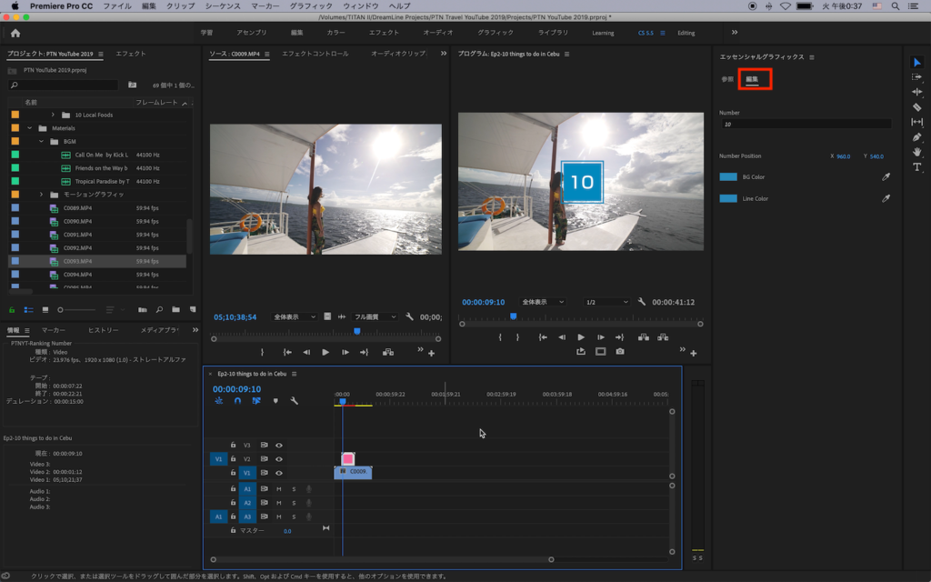Open the 参照 tab in Essential Graphics
This screenshot has width=931, height=582.
coord(727,80)
